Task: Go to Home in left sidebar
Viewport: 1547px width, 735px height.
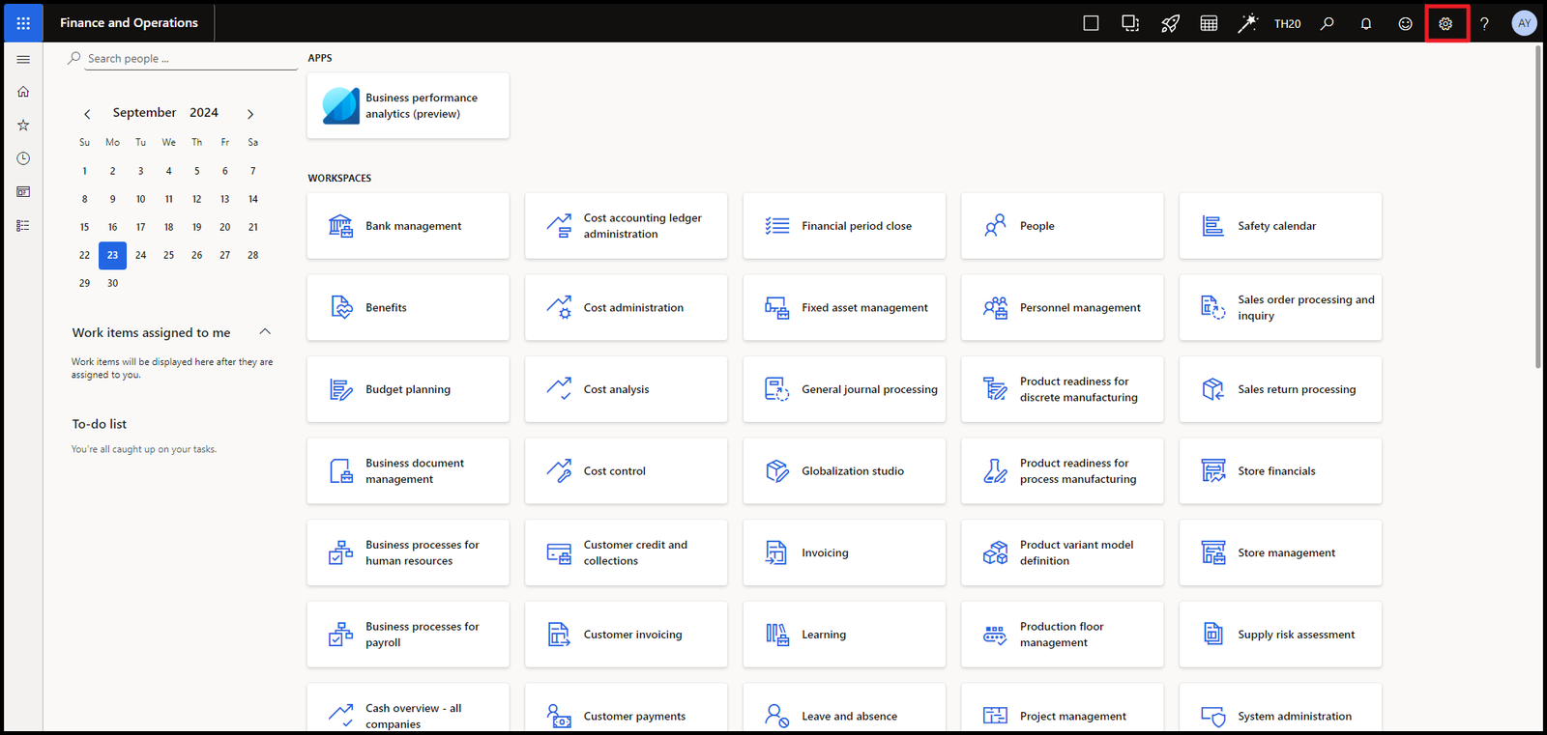Action: [23, 92]
